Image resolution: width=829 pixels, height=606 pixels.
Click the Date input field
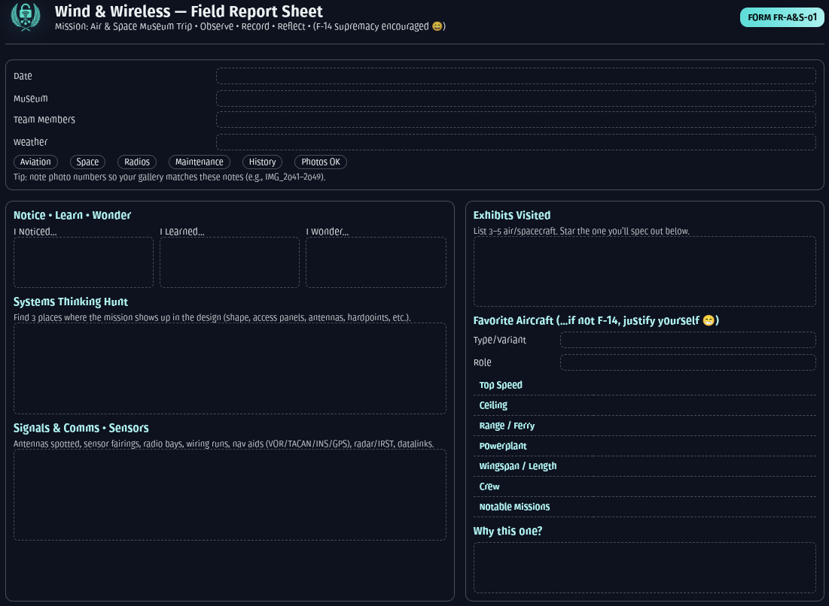[x=516, y=75]
